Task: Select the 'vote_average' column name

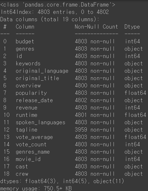Action: pyautogui.click(x=34, y=137)
